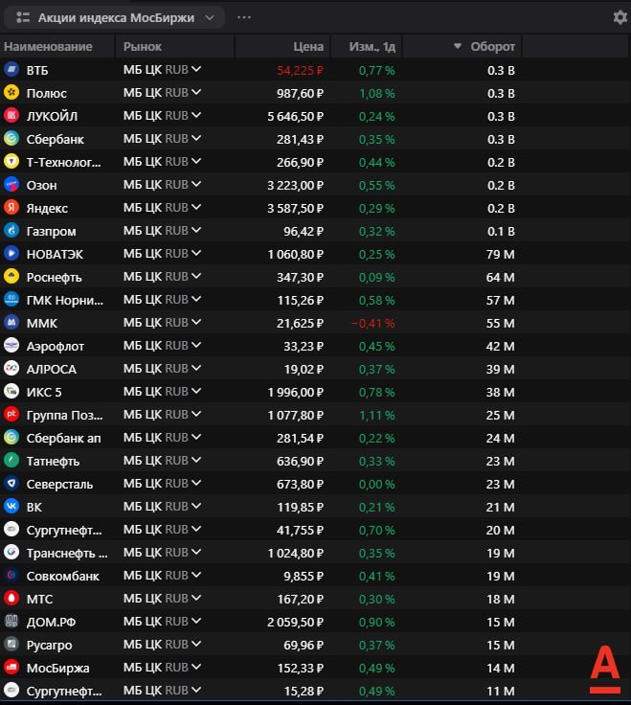Viewport: 631px width, 705px height.
Task: Click the ВТБ company logo
Action: pos(11,70)
